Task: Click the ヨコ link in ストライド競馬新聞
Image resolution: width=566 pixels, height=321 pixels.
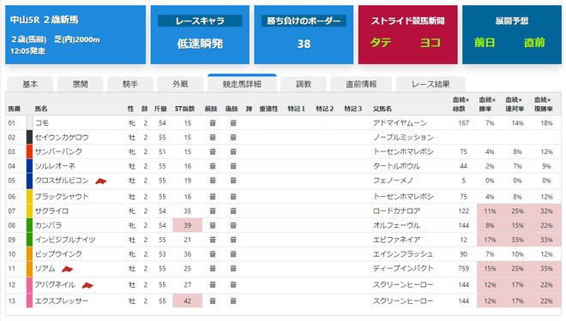Action: 431,43
